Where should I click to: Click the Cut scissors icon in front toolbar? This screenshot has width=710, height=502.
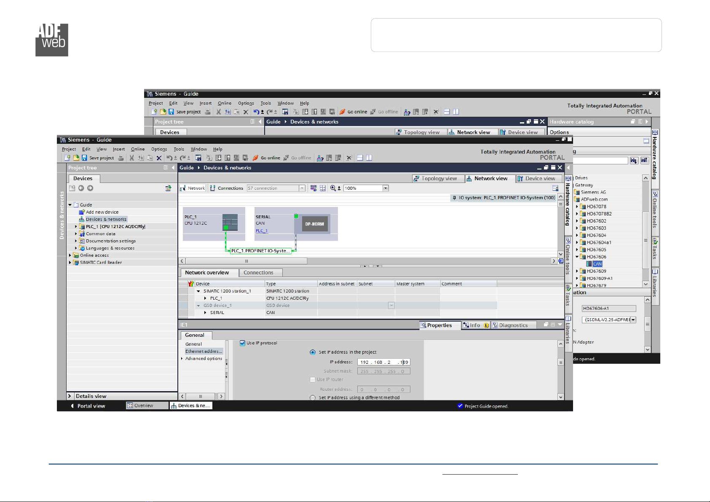[132, 158]
